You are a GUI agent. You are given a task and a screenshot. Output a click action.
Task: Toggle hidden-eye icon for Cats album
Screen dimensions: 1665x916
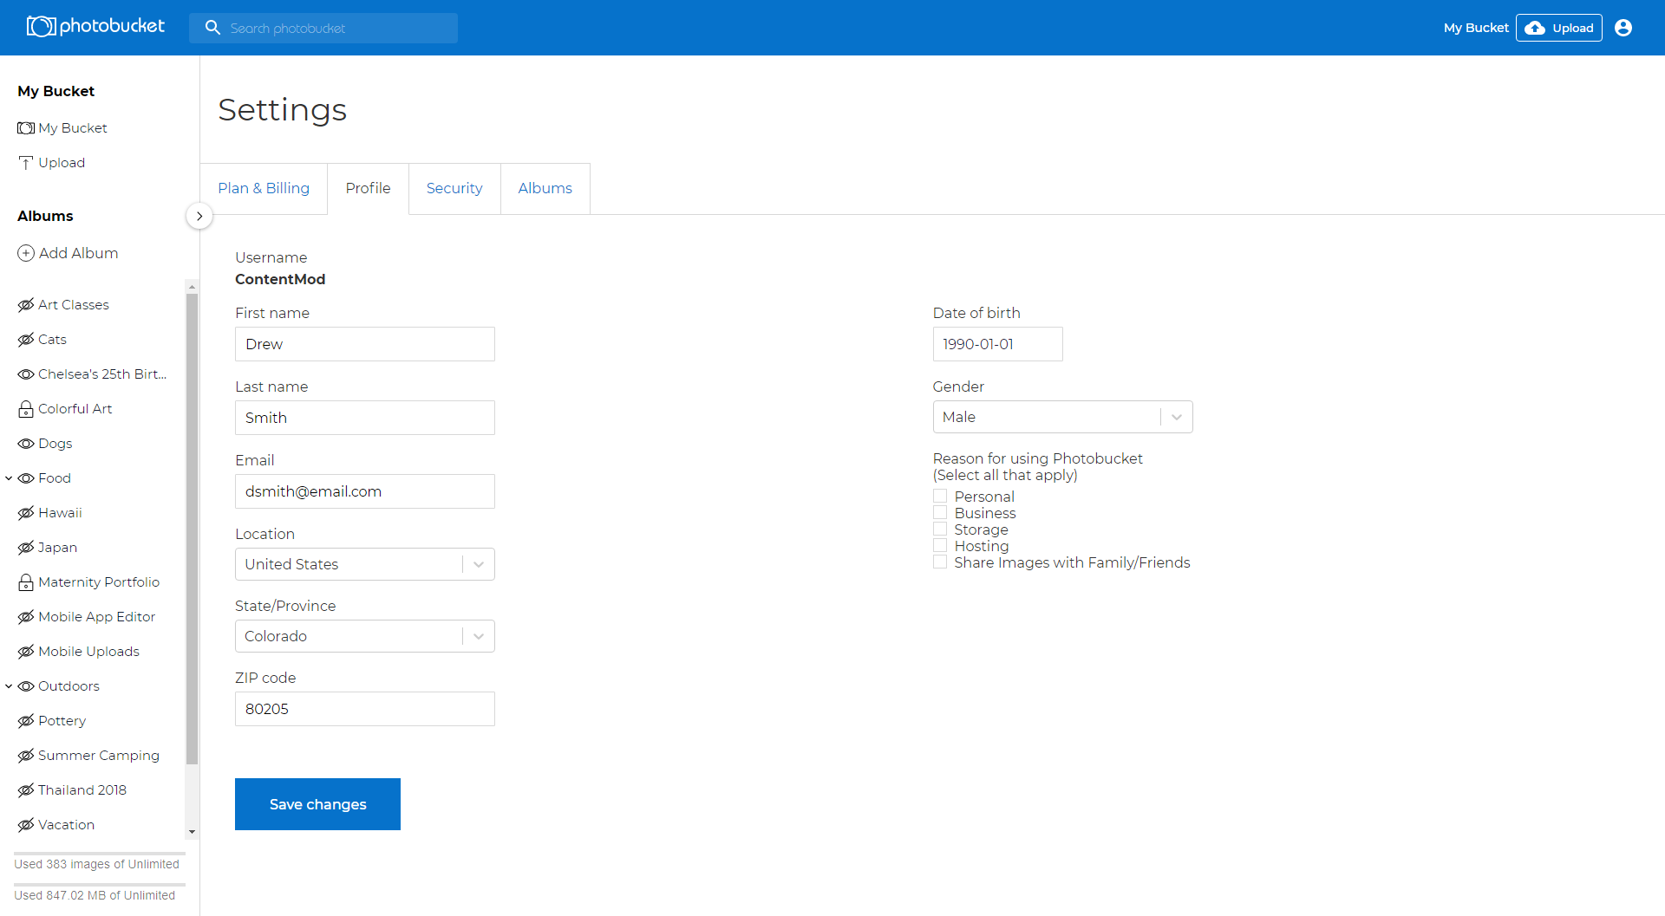(x=26, y=340)
